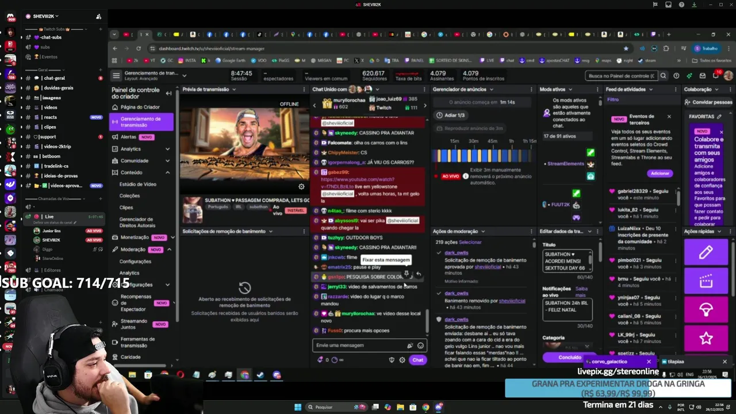
Task: Open the Mods ativos panel dropdown
Action: tap(570, 89)
